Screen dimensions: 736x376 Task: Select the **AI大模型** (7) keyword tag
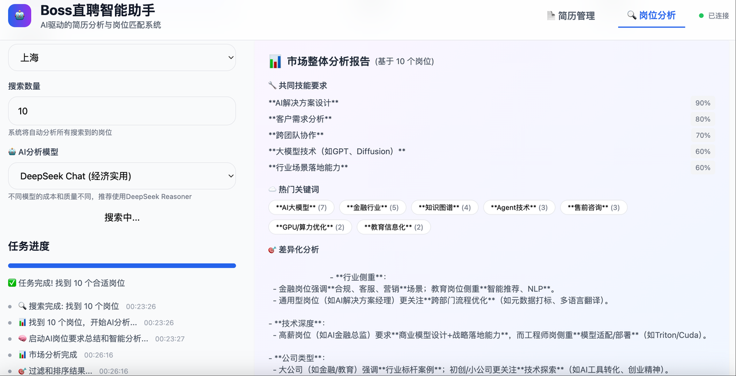(x=301, y=208)
